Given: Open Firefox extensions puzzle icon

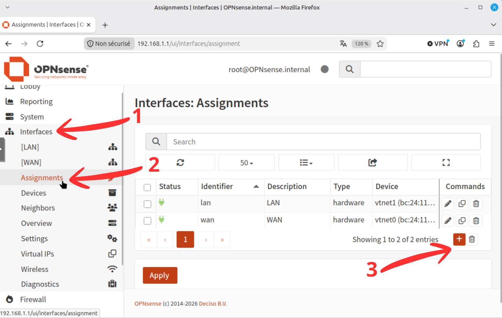Looking at the screenshot, I should 476,44.
